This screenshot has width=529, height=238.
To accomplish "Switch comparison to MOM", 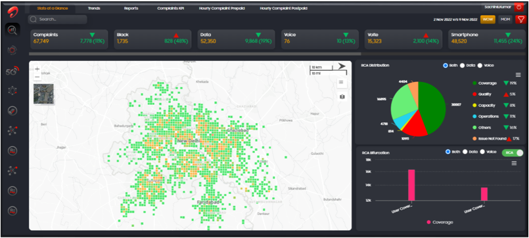I will tap(505, 20).
